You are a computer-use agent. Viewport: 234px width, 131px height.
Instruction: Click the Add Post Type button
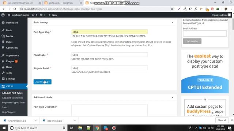coord(42,82)
